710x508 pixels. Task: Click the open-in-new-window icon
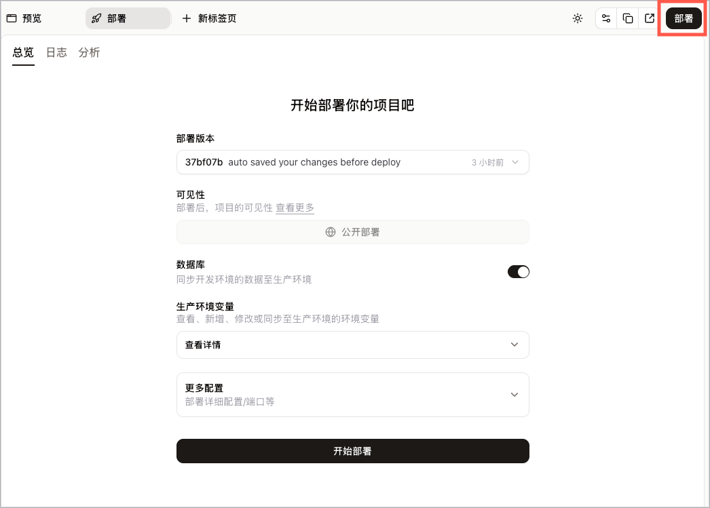pyautogui.click(x=650, y=18)
